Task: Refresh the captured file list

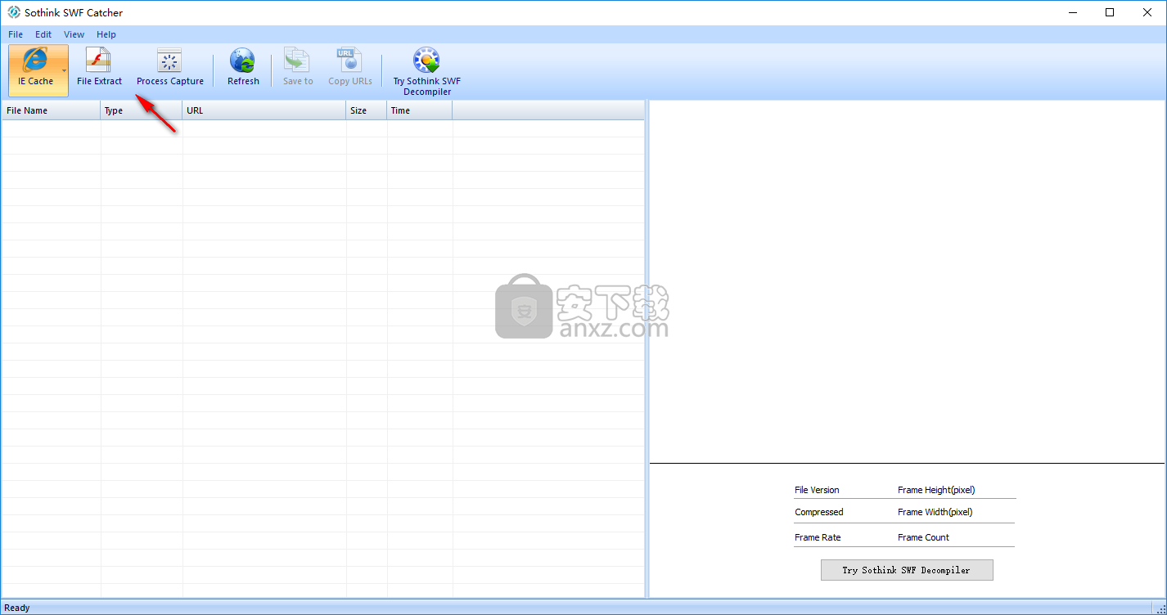Action: pos(243,68)
